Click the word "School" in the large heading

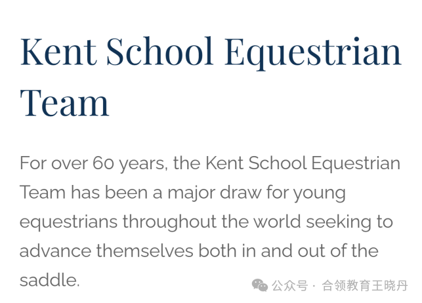pos(160,51)
